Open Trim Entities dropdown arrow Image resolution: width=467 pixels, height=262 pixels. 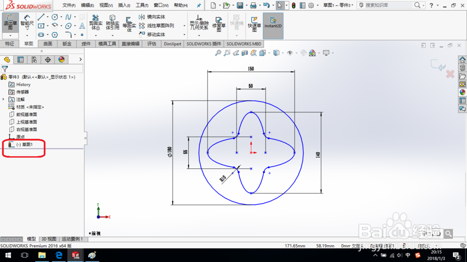pos(96,35)
